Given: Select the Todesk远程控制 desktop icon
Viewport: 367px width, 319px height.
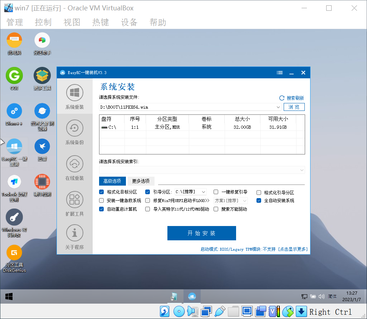Looking at the screenshot, I should pos(14,188).
